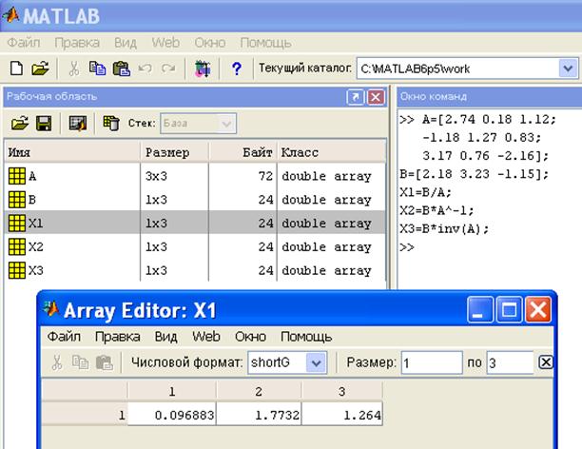The height and width of the screenshot is (449, 582).
Task: Close the Array Editor tab with small X icon
Action: (546, 362)
